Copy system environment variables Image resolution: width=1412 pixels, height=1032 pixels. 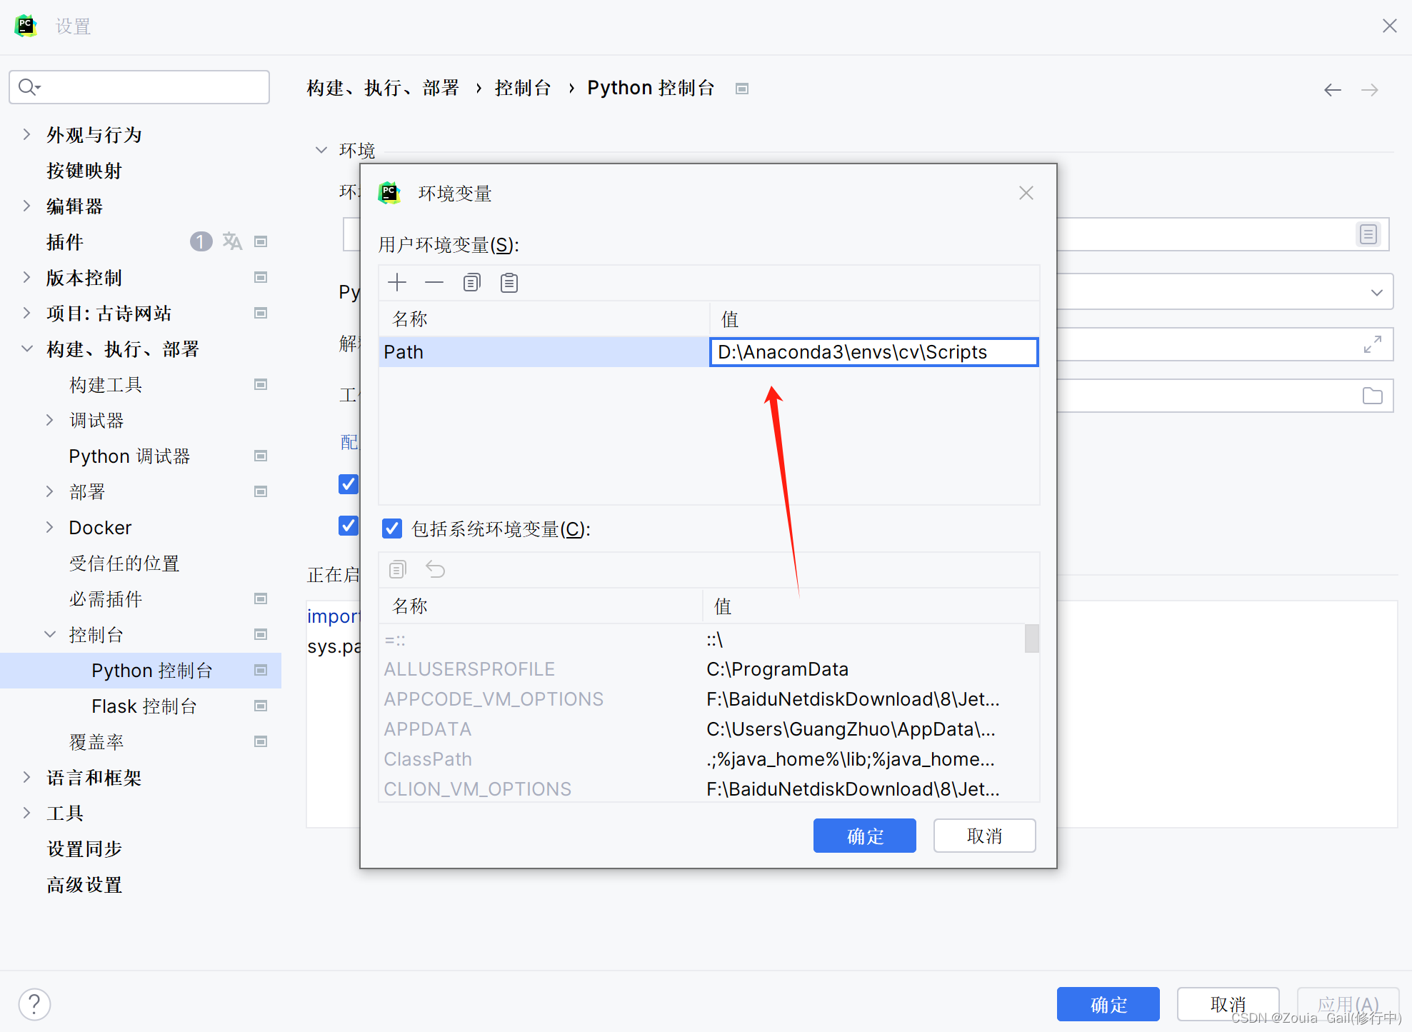click(x=398, y=569)
